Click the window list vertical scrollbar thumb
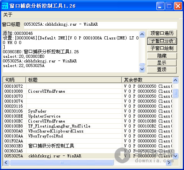 (175, 93)
